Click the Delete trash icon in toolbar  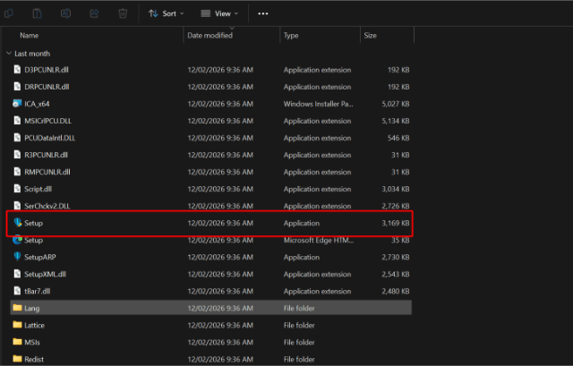click(x=123, y=13)
